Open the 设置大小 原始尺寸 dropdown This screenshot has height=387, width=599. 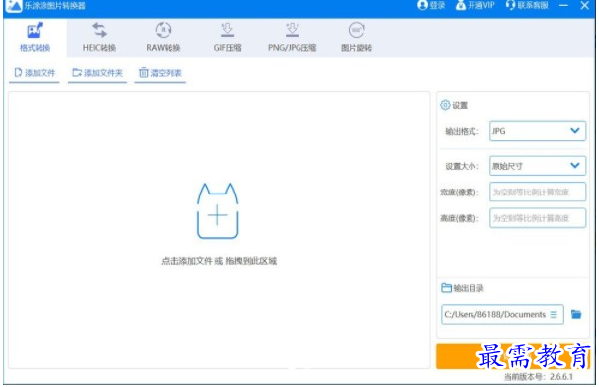click(x=538, y=166)
